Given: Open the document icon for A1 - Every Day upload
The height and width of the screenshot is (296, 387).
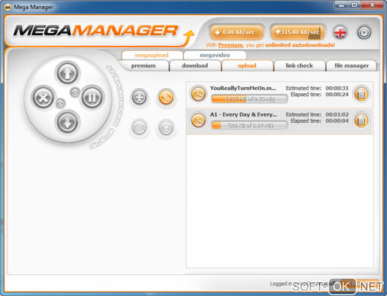Looking at the screenshot, I should tap(361, 120).
